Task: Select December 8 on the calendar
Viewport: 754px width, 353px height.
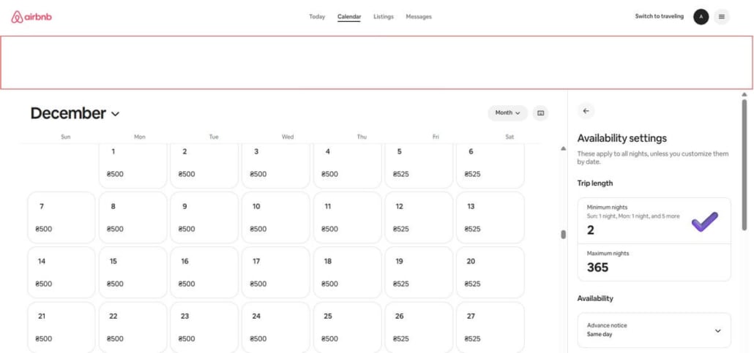Action: point(132,218)
